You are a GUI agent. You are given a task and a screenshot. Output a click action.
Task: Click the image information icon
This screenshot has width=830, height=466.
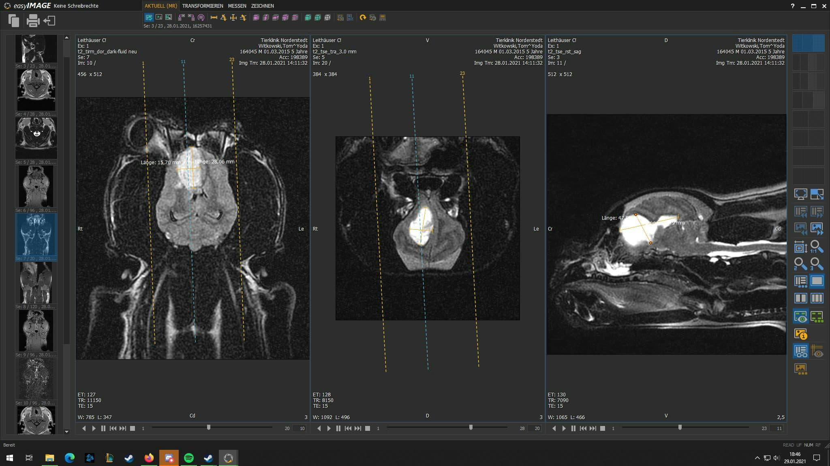pyautogui.click(x=800, y=334)
